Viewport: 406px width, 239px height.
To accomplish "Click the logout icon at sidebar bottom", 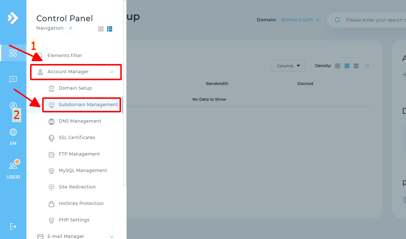I will coord(13,227).
